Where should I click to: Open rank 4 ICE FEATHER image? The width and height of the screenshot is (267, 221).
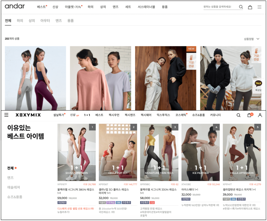[201, 152]
